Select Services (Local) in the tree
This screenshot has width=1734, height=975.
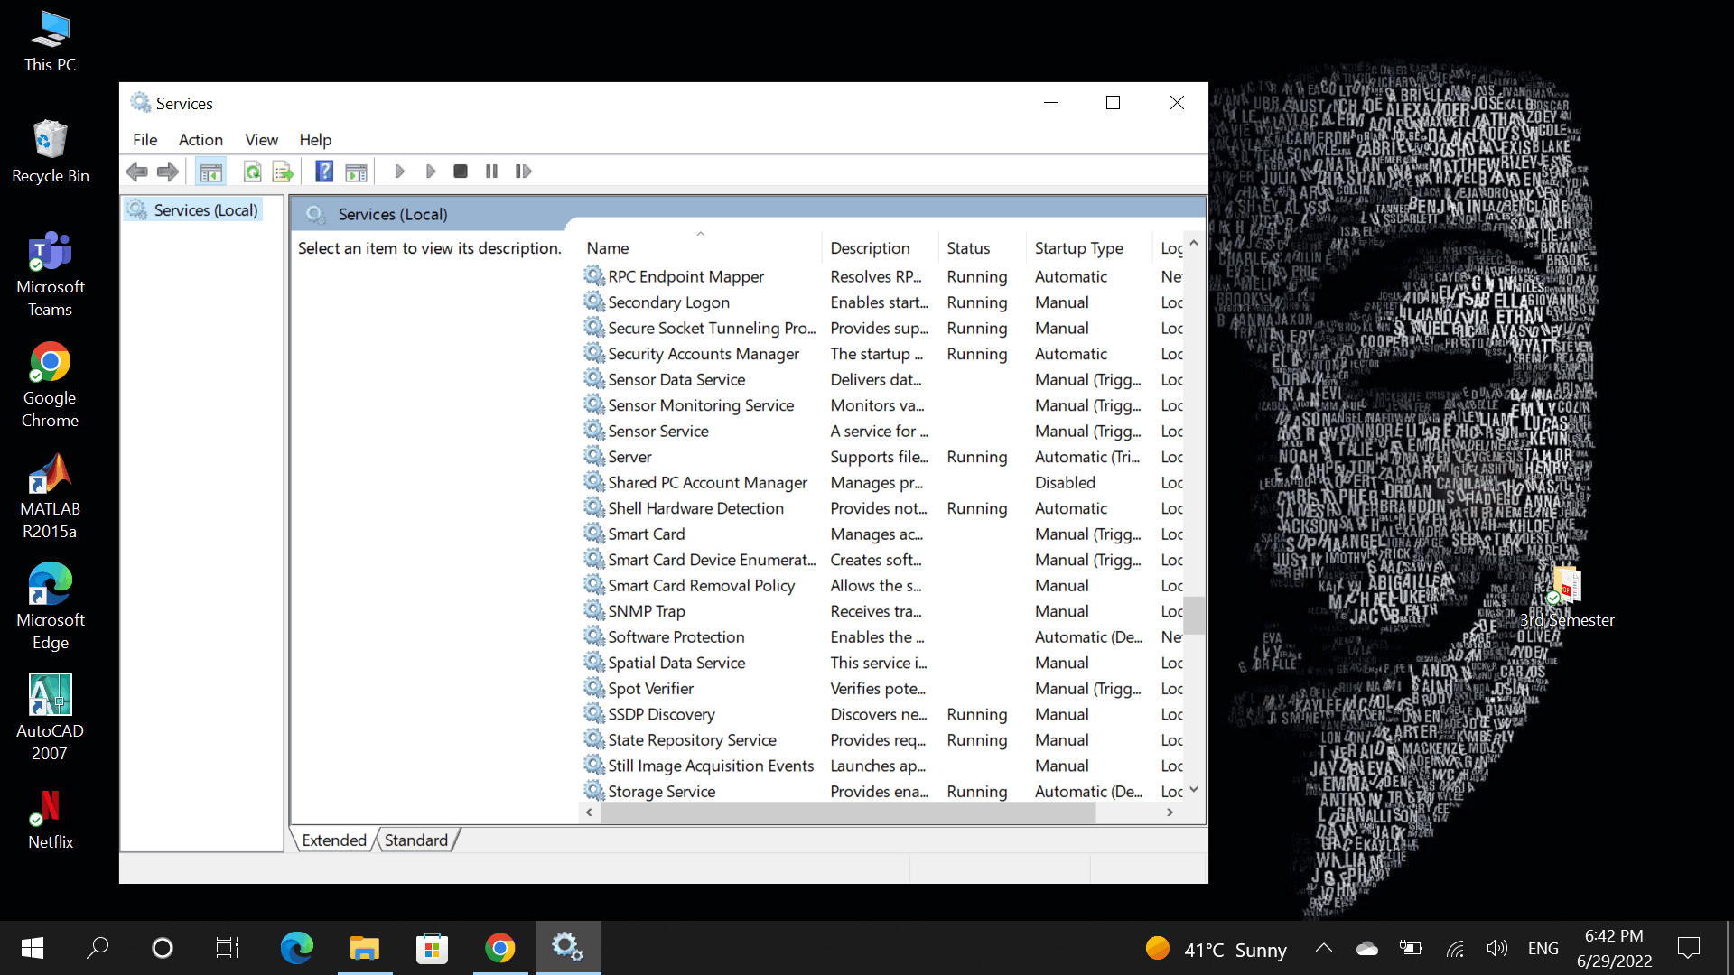click(x=205, y=210)
